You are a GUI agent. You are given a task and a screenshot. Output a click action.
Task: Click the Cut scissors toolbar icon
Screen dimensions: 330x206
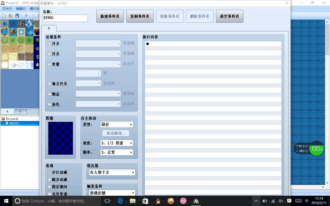pyautogui.click(x=26, y=15)
